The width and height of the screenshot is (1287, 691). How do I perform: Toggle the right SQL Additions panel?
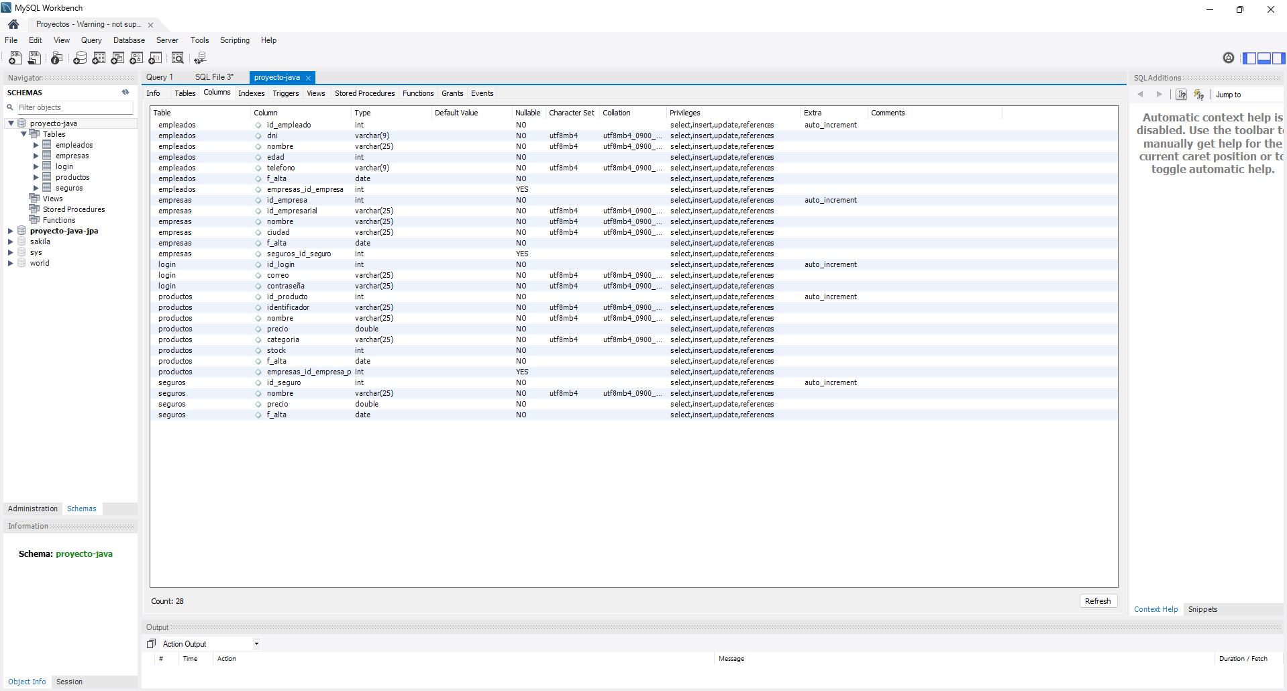pyautogui.click(x=1278, y=58)
